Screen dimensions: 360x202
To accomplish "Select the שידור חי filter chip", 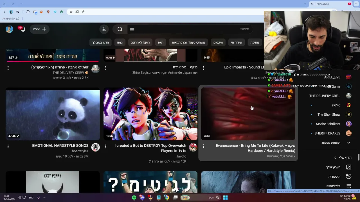I will point(237,42).
